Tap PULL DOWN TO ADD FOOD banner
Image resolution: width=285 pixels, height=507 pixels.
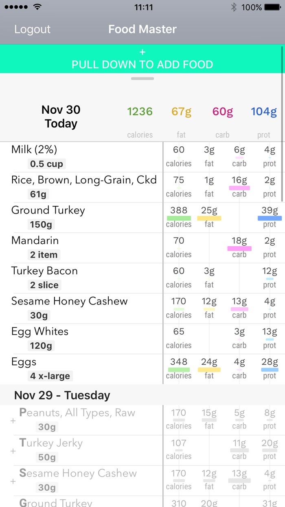142,64
